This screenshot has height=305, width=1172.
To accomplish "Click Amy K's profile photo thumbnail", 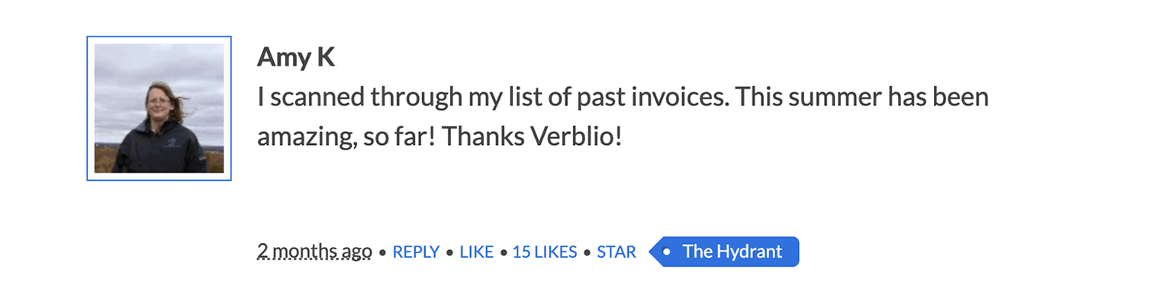I will (x=159, y=108).
